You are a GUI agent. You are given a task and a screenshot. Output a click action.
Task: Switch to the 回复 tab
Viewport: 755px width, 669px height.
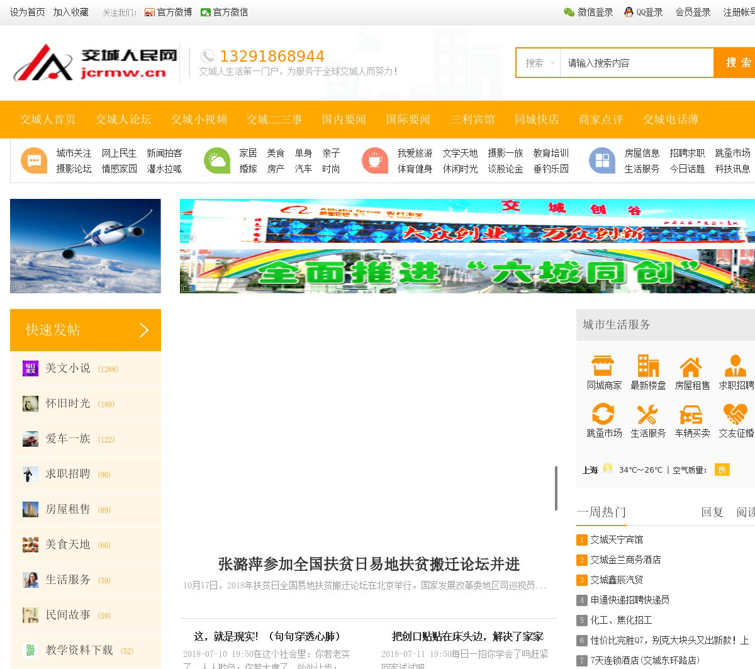(x=712, y=512)
